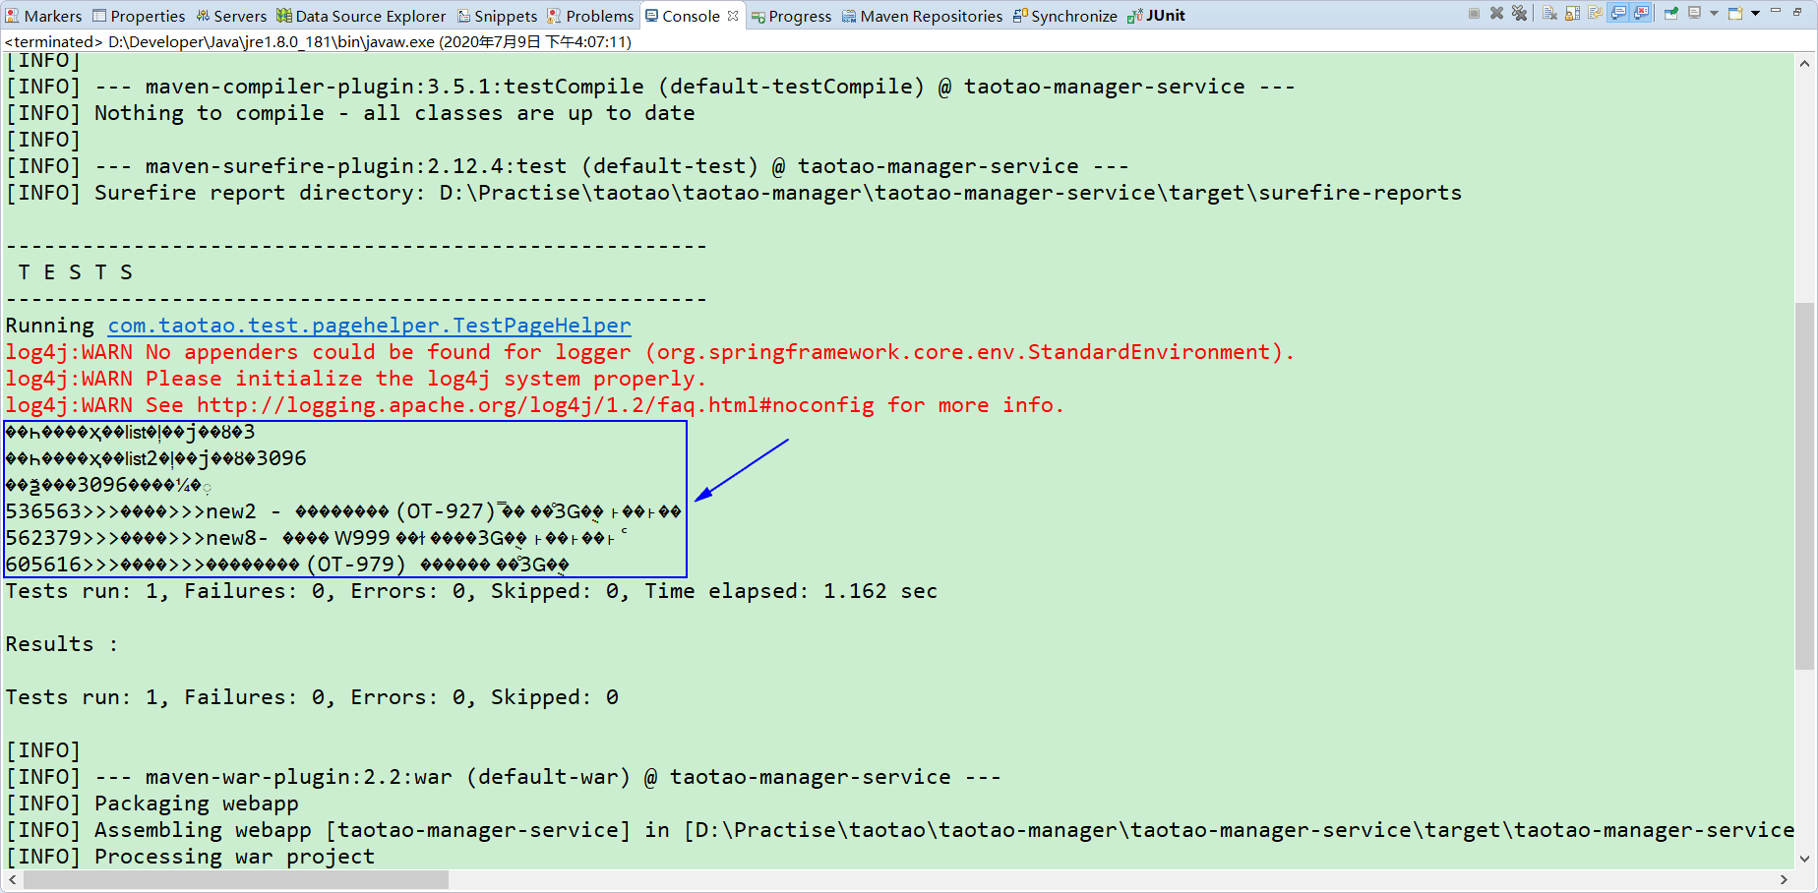Click the Terminate console button
Screen dimensions: 1818x893
(1474, 14)
